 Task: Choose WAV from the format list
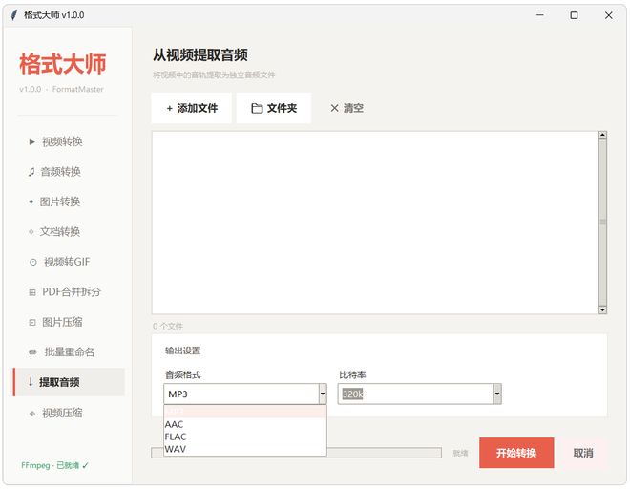click(x=245, y=449)
